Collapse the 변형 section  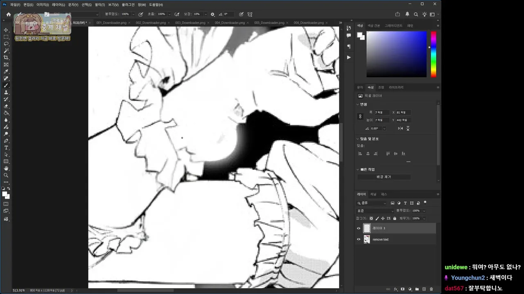[x=357, y=104]
